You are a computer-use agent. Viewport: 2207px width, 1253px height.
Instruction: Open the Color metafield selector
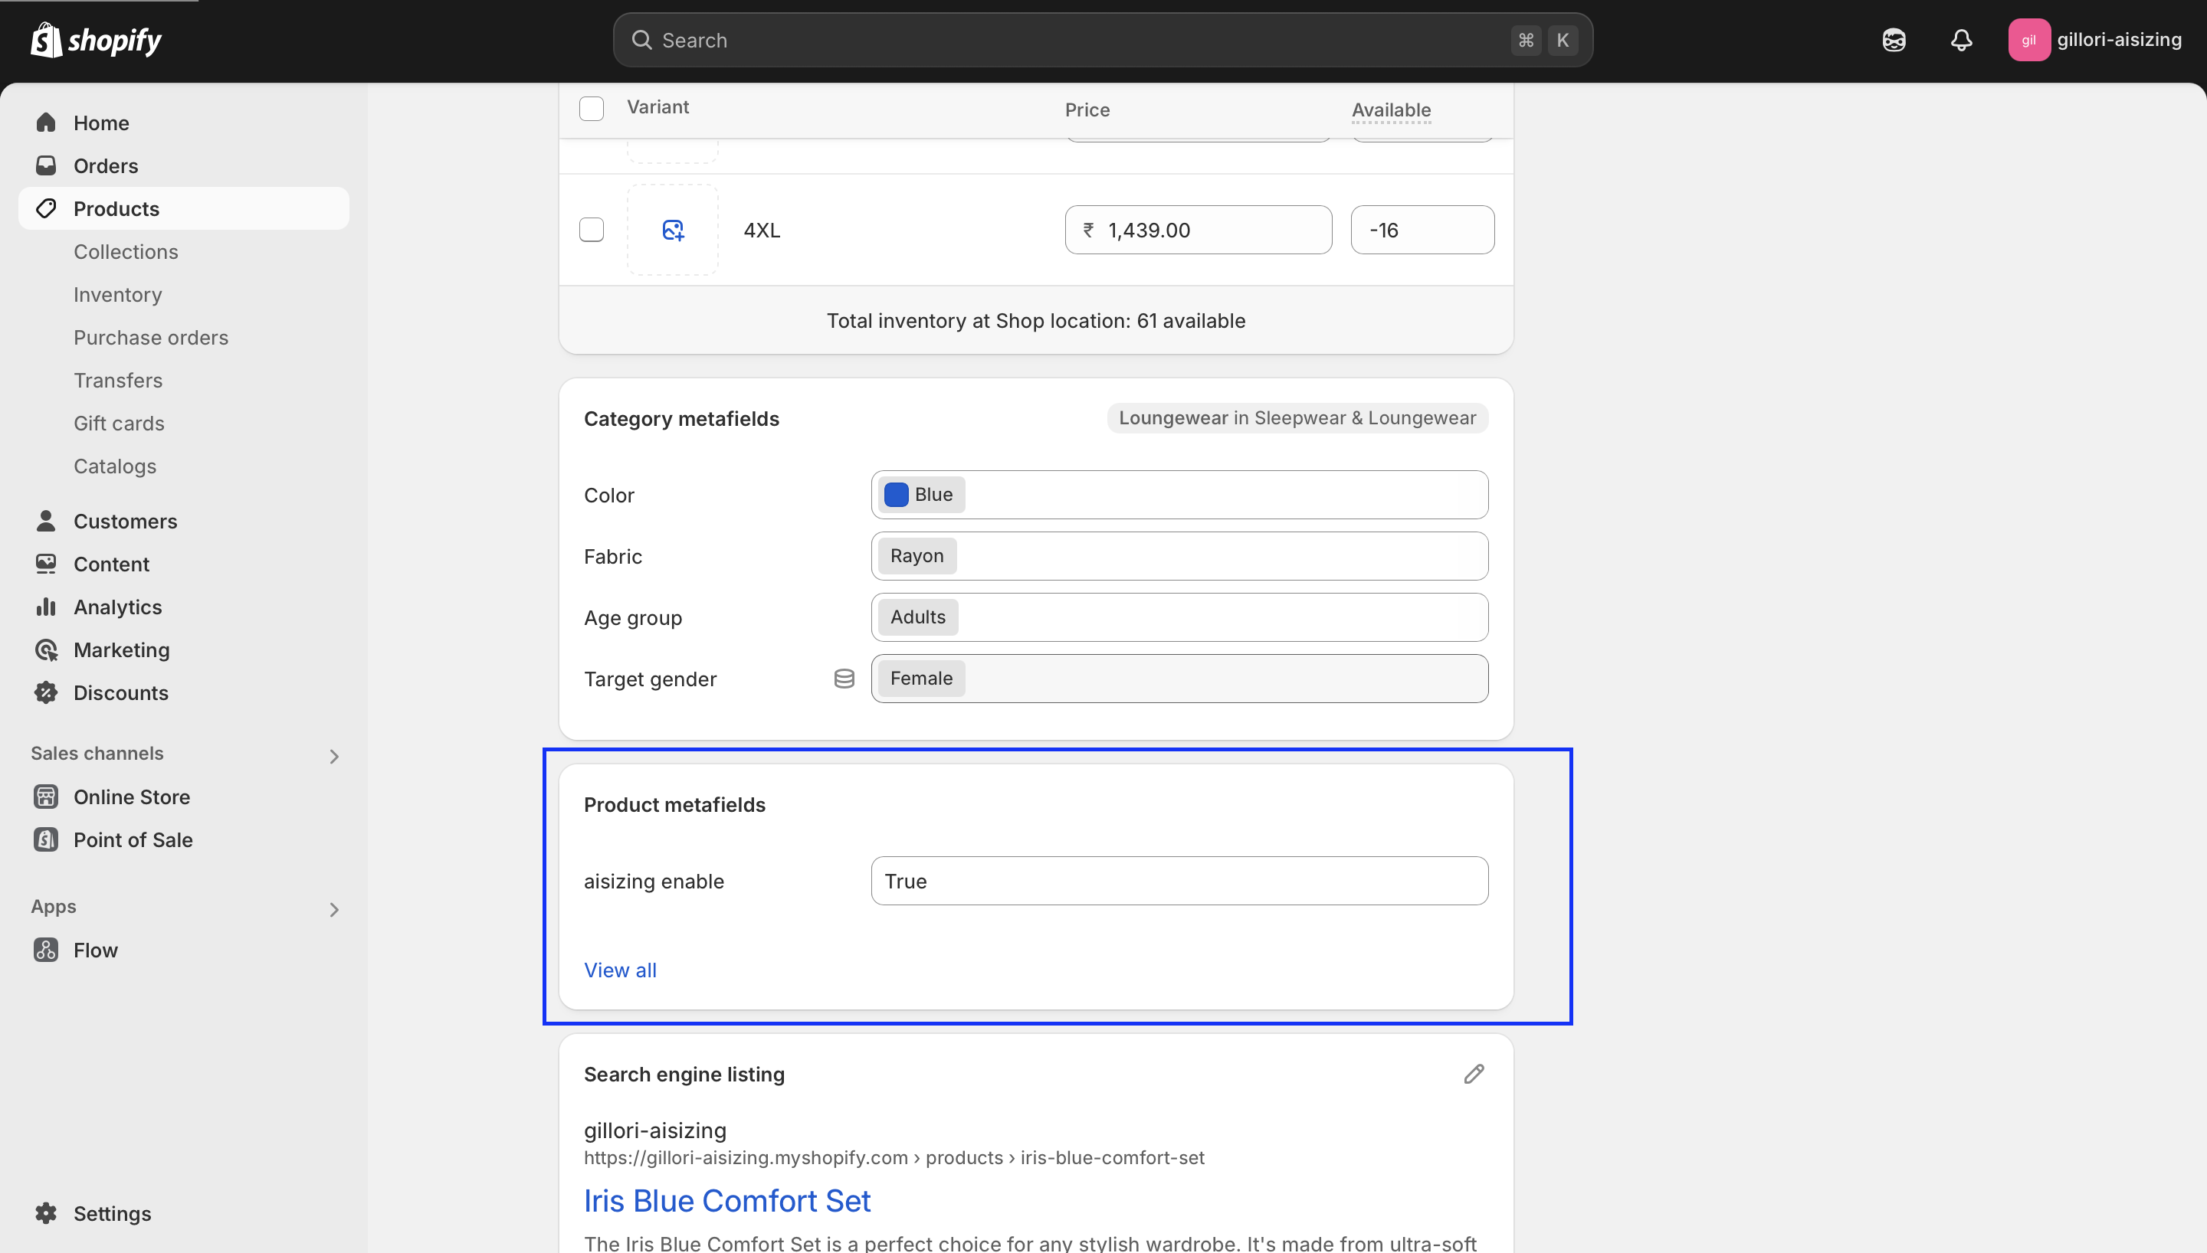click(1179, 495)
